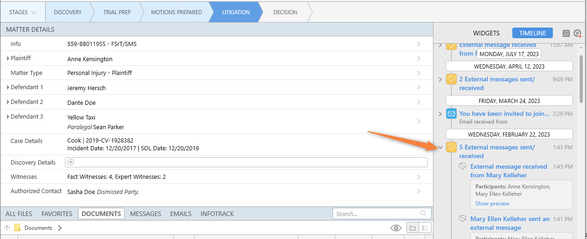Open 5 External messages sent/received link

(x=497, y=152)
